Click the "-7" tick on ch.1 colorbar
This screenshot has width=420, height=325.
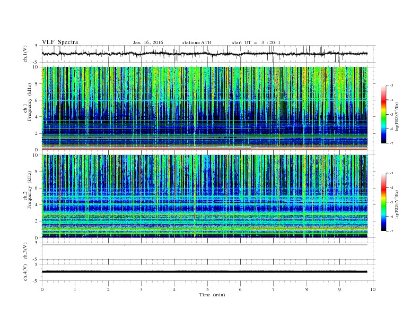[x=391, y=143]
